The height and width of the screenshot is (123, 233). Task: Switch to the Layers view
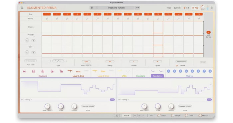[x=177, y=8]
